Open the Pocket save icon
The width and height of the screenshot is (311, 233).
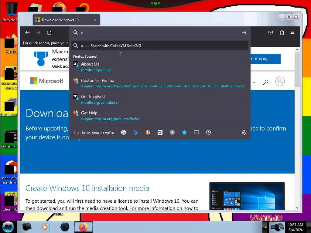(x=271, y=32)
